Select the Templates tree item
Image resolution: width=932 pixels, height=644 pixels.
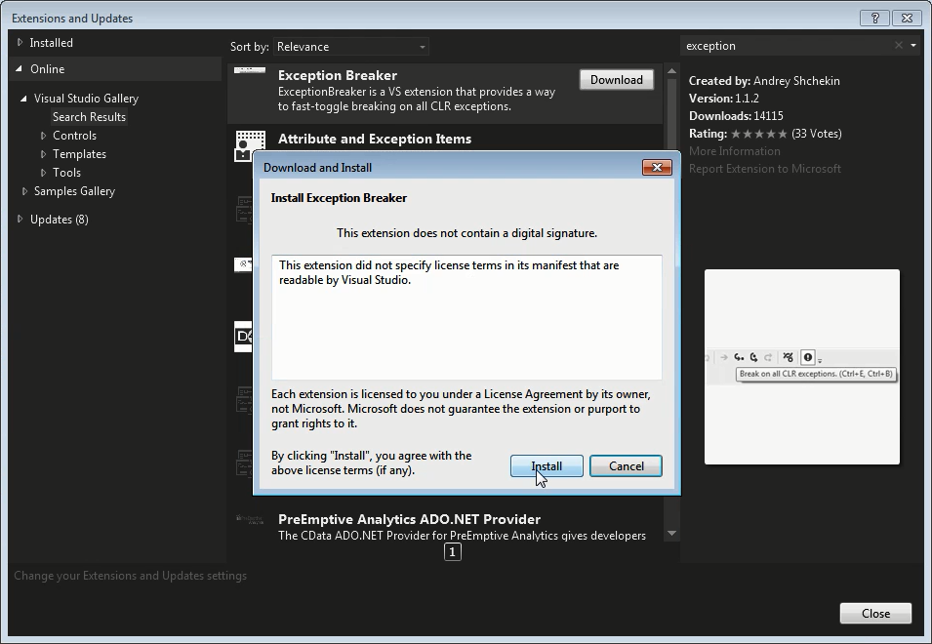(80, 154)
